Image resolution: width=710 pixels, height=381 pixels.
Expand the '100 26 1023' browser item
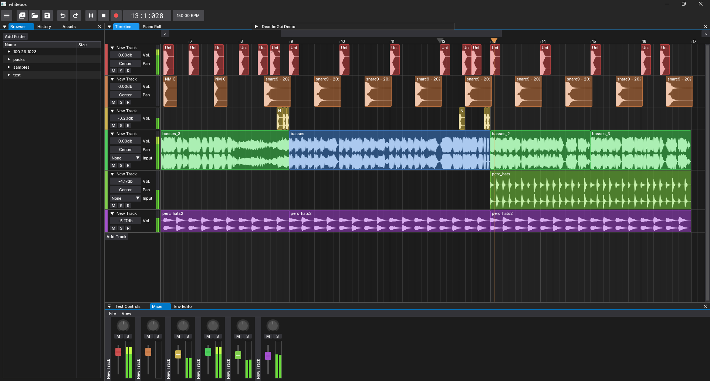9,52
